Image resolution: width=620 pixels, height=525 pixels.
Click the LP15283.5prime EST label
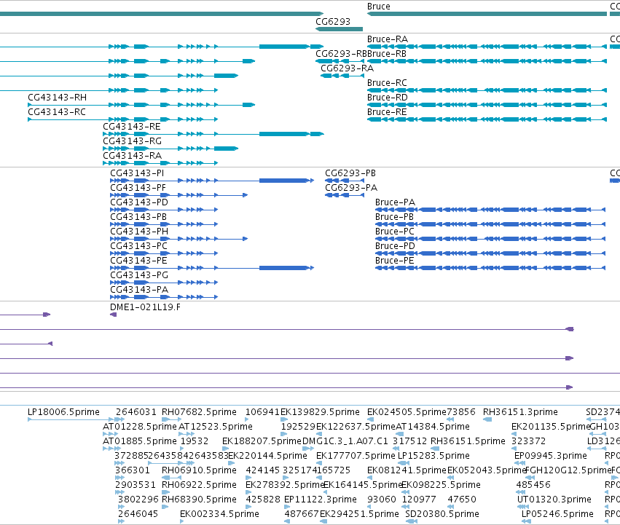click(433, 455)
